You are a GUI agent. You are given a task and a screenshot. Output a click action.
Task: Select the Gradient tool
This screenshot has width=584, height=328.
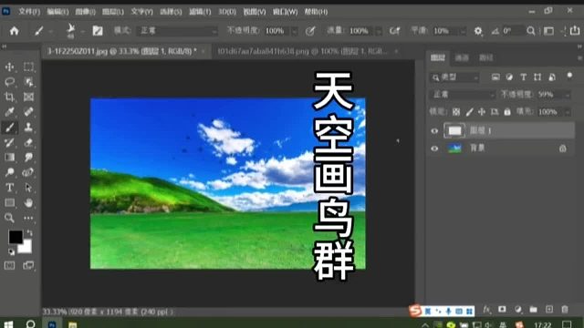(x=9, y=158)
